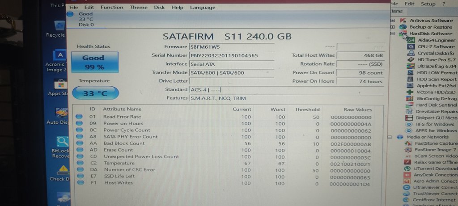This screenshot has width=458, height=206.
Task: Click status dot for Erase Count
Action: coord(80,150)
